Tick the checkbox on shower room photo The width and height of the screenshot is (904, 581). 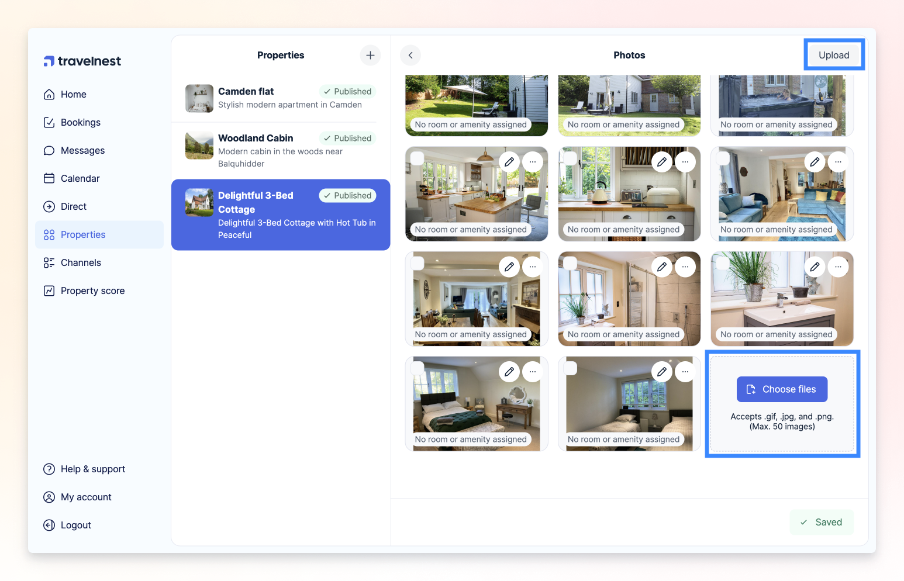(x=570, y=264)
